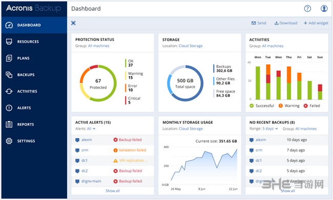The height and width of the screenshot is (200, 333).
Task: Open the Alerts: All filter dropdown
Action: pos(91,128)
